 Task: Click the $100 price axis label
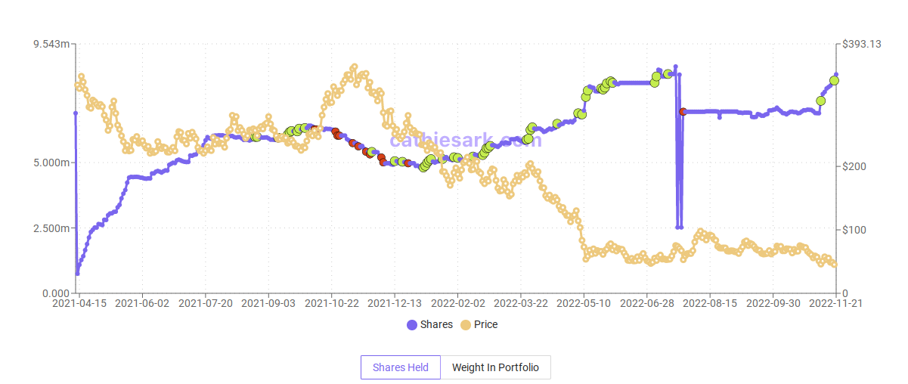(854, 229)
